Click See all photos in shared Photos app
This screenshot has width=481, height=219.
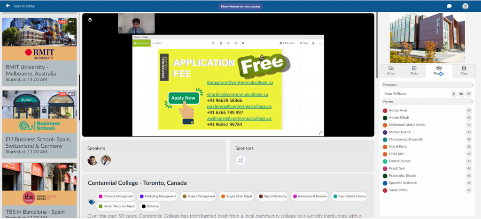(142, 43)
